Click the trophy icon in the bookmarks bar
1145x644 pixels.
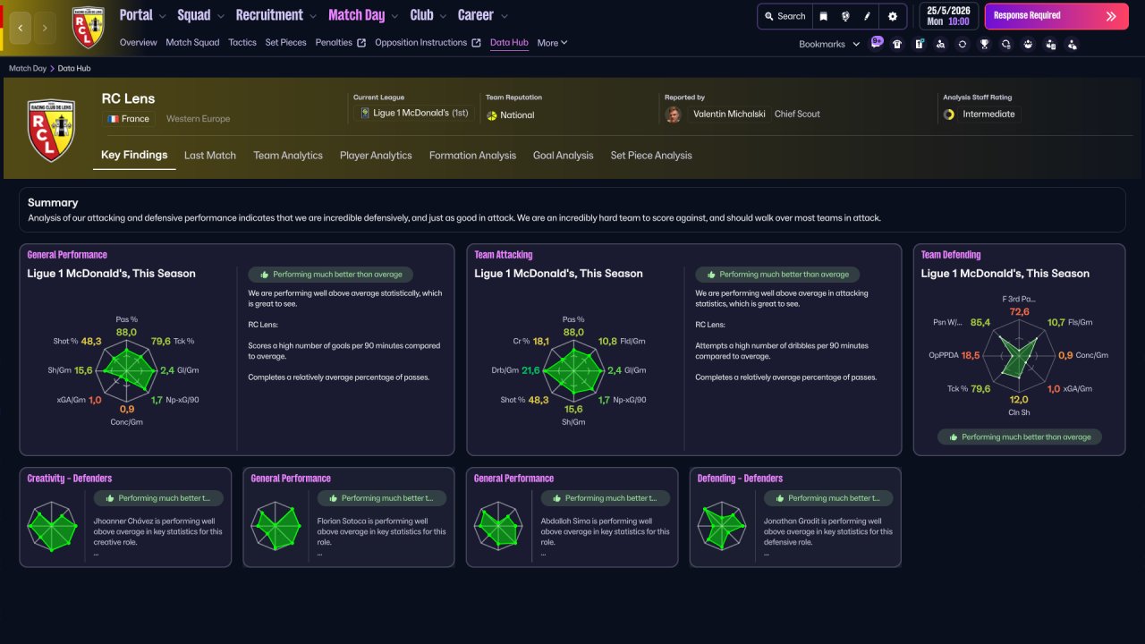click(x=984, y=44)
